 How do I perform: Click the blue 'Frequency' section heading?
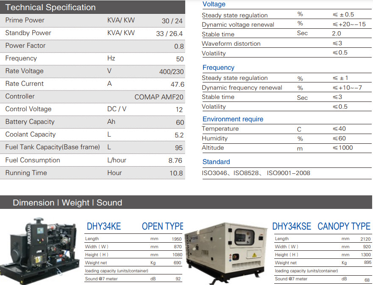[x=218, y=68]
